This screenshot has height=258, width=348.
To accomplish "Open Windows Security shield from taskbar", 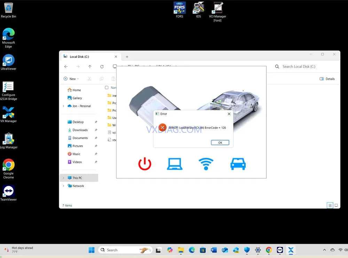I will pos(247,250).
